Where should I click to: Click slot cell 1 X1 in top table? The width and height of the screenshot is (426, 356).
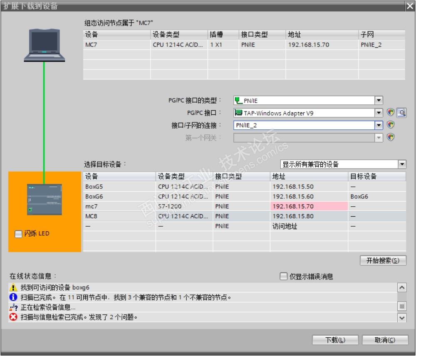click(x=223, y=44)
